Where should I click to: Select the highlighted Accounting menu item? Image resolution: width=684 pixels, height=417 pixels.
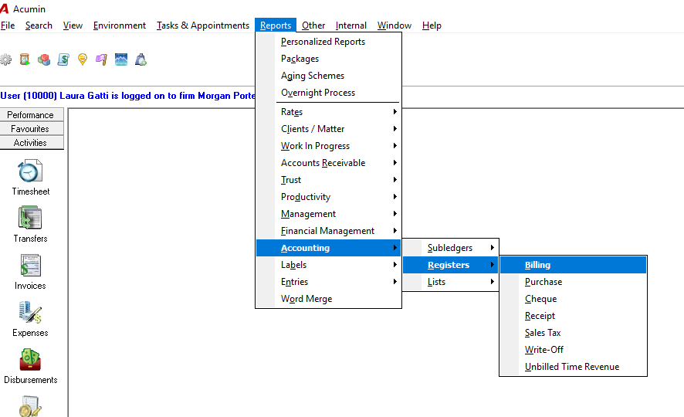point(328,248)
